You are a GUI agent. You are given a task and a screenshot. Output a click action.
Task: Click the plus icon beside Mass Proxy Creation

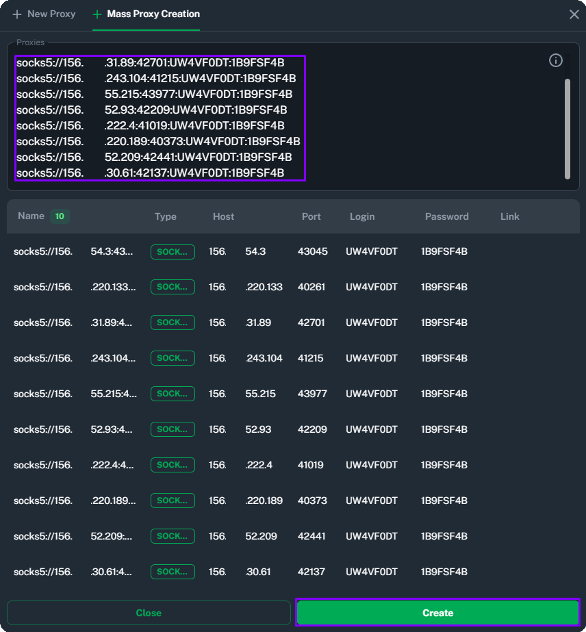(97, 14)
